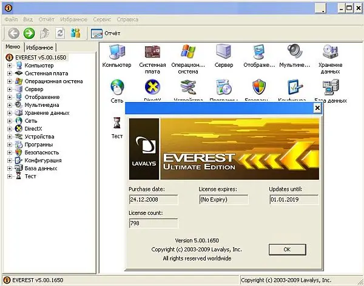Click the EVEREST icon in the title bar
The height and width of the screenshot is (286, 364).
coord(8,8)
